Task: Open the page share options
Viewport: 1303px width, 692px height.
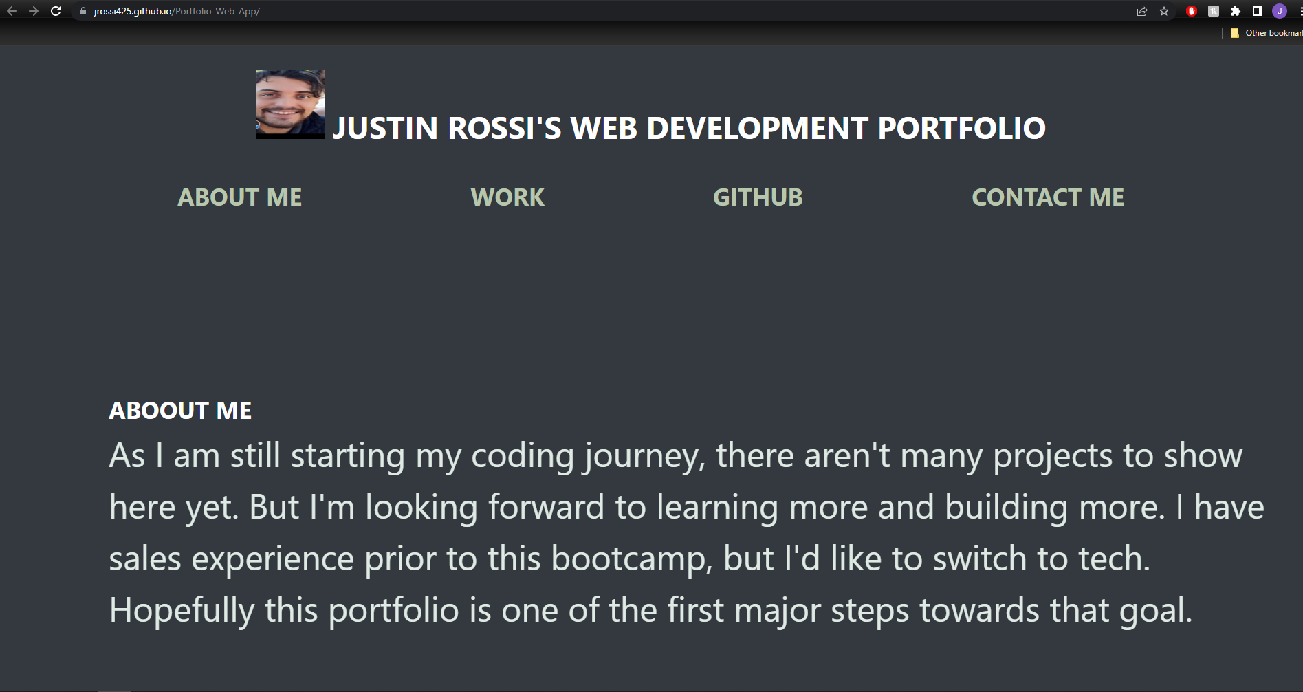Action: pyautogui.click(x=1142, y=11)
